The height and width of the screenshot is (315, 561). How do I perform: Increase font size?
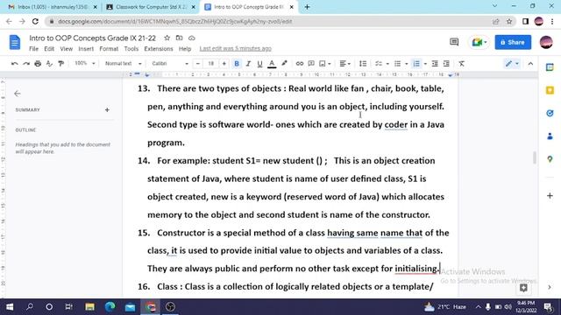click(x=224, y=64)
